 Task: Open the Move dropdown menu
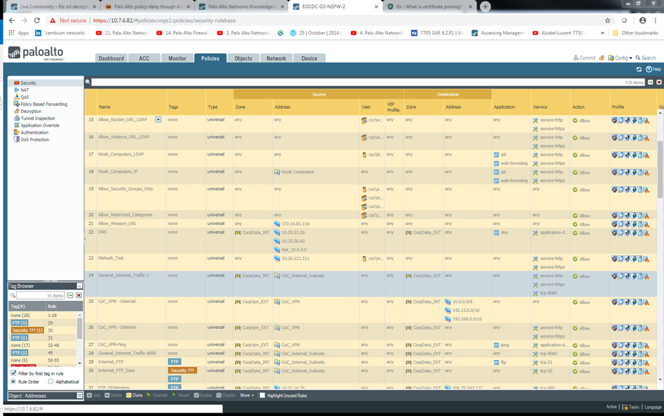(247, 395)
